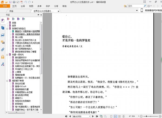Open the 注释 ribbon tab

click(23, 6)
